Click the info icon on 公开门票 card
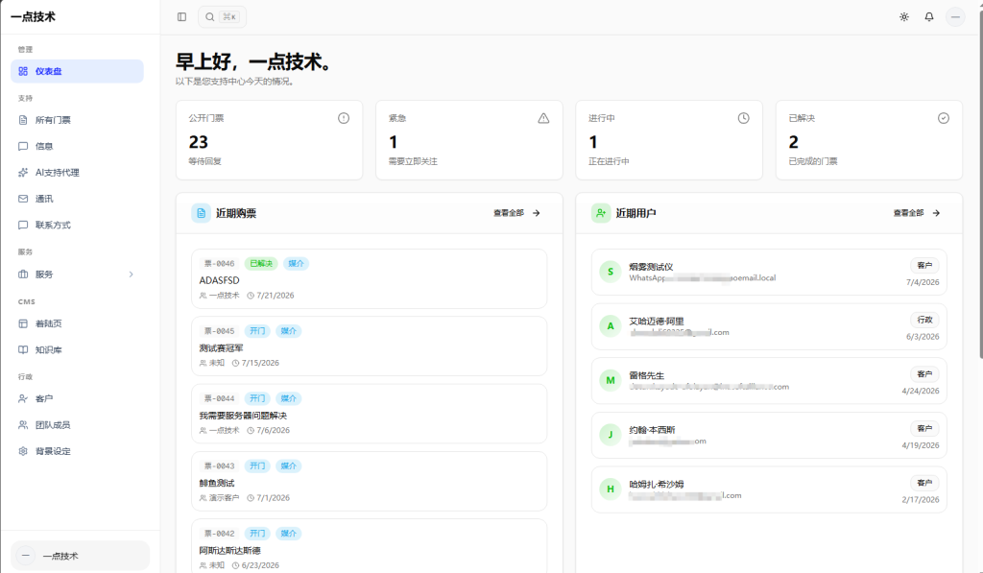 (344, 118)
